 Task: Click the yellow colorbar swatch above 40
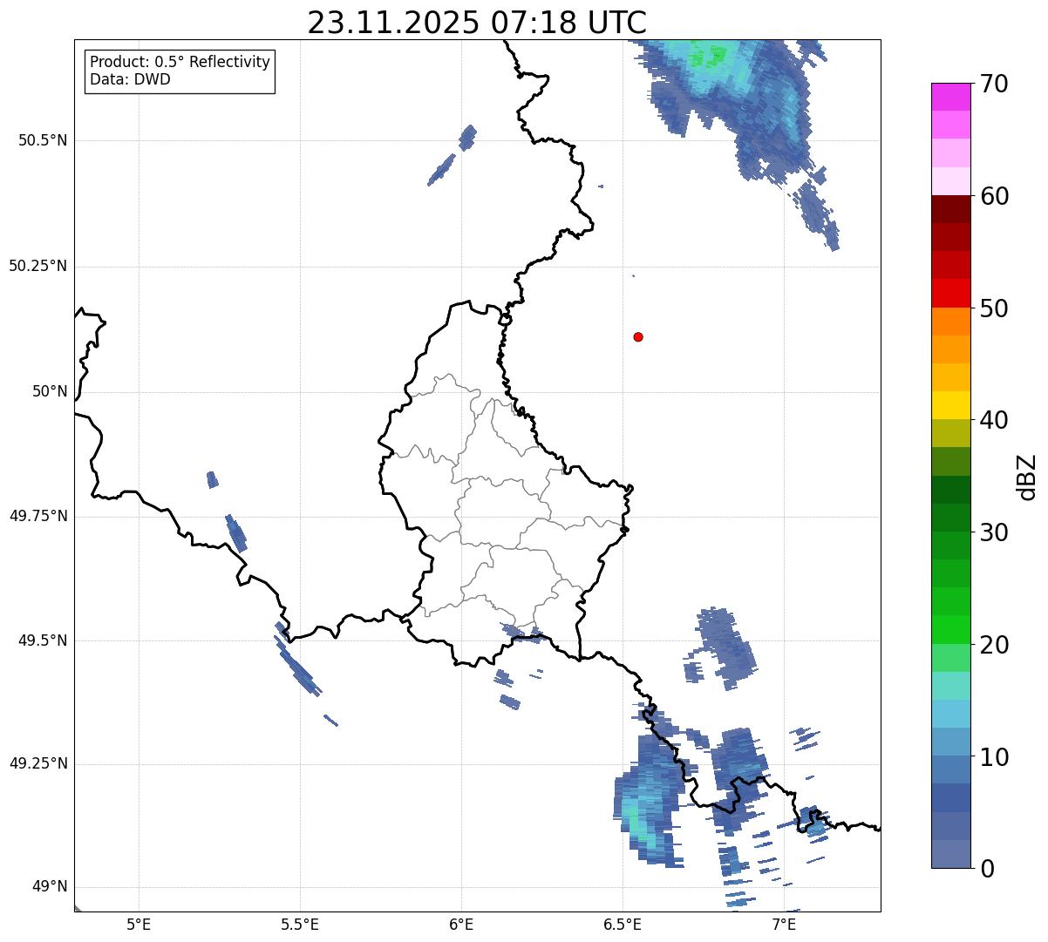(x=951, y=405)
